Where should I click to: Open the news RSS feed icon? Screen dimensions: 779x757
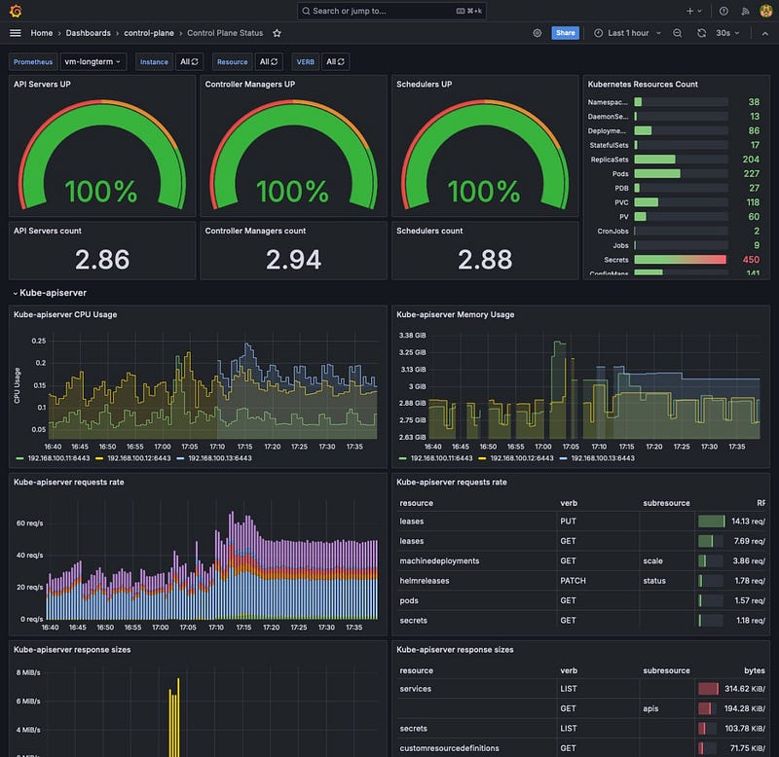point(745,11)
